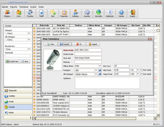Viewport: 164px width, 127px height.
Task: Sort by Ürün Kodu column header
Action: [44, 25]
